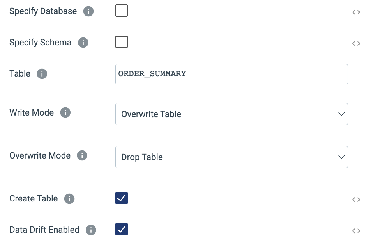Click the chevron on the Drop Table selector
Viewport: 367px width, 246px height.
click(x=341, y=157)
